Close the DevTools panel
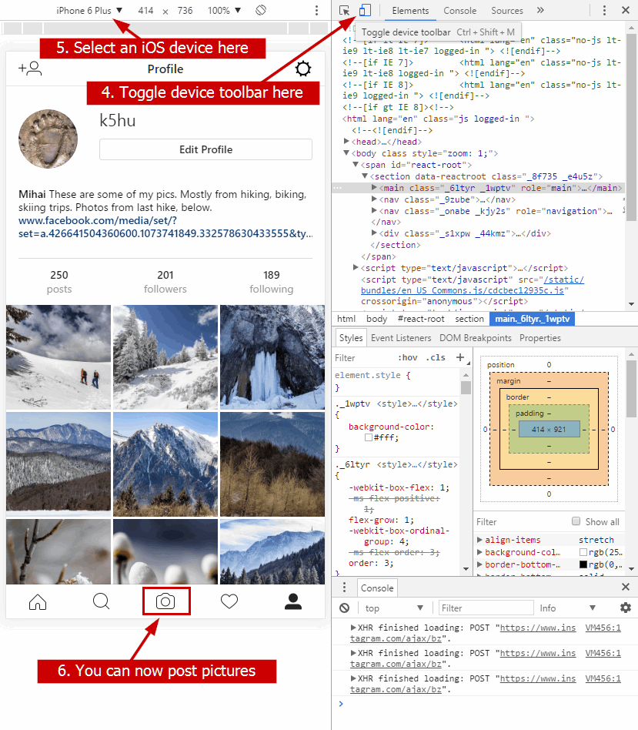 [626, 10]
